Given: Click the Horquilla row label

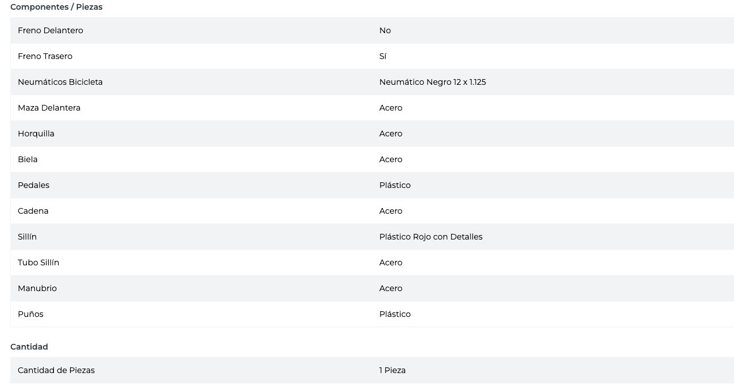Looking at the screenshot, I should 36,134.
